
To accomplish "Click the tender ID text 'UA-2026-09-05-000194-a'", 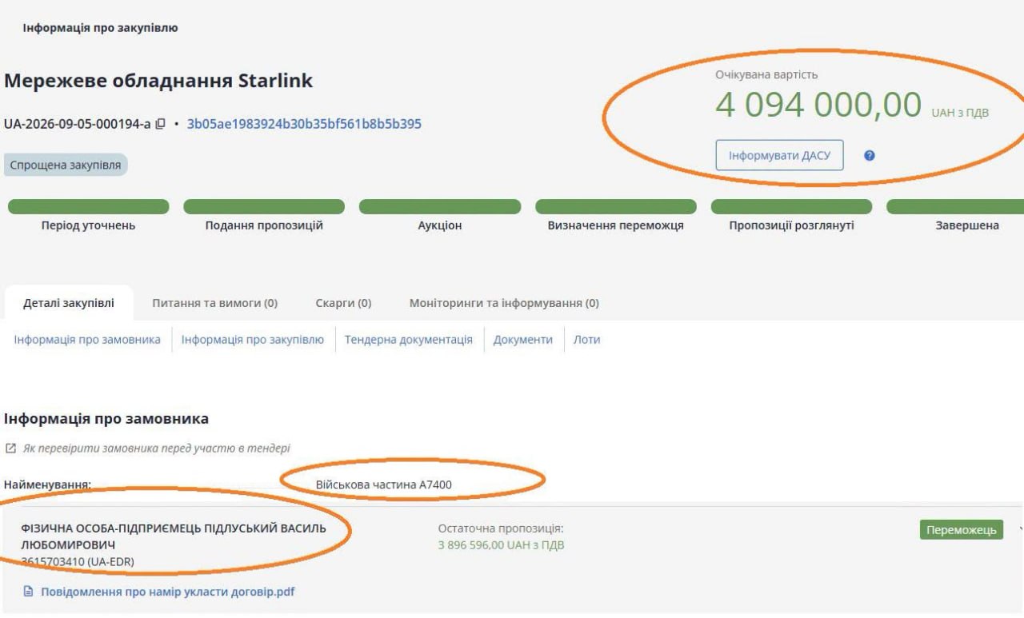I will (x=77, y=124).
